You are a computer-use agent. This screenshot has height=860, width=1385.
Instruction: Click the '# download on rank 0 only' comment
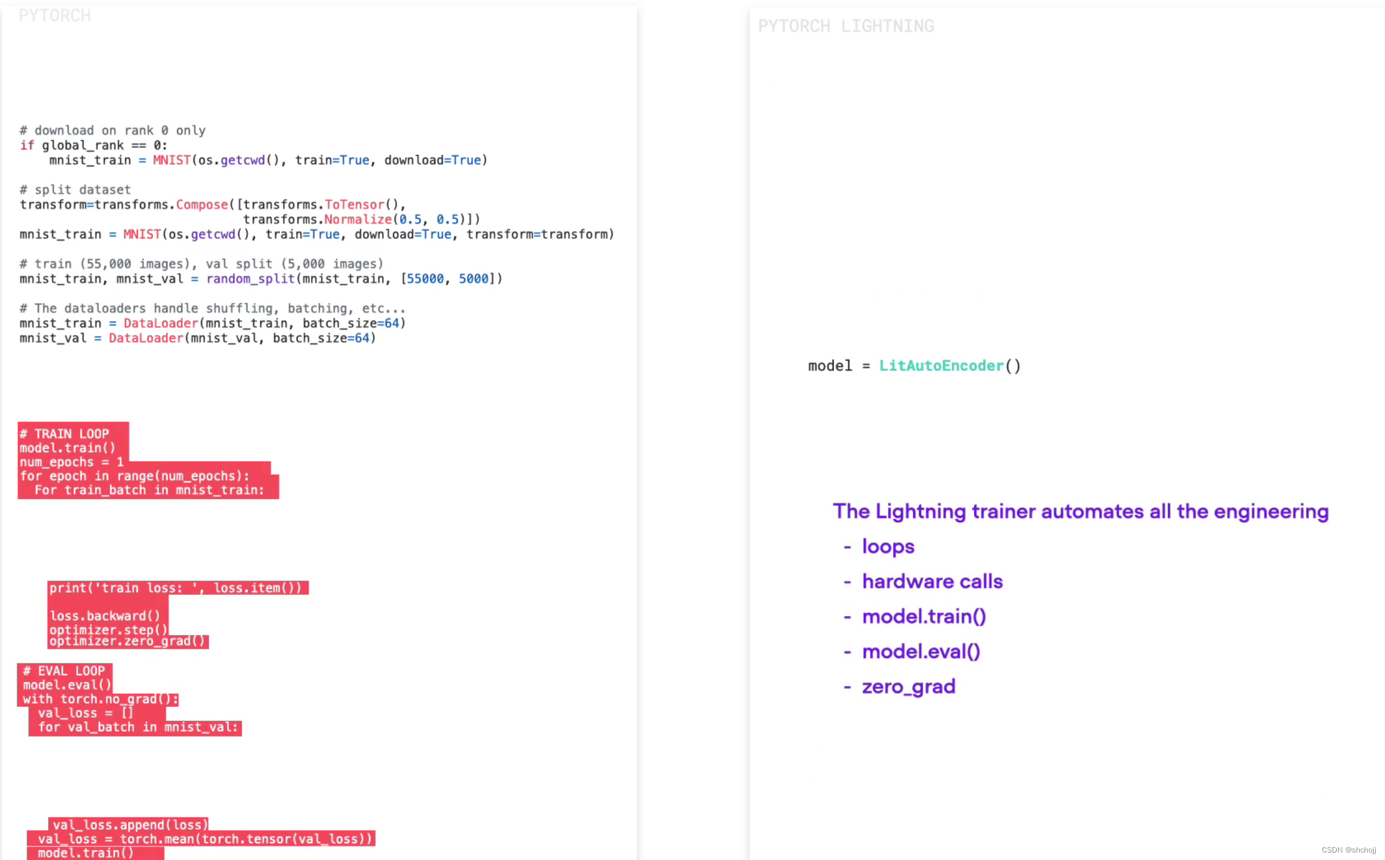tap(113, 130)
